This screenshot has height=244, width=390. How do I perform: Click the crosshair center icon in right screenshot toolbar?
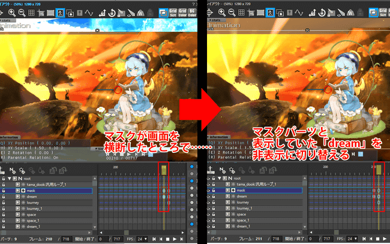[209, 13]
